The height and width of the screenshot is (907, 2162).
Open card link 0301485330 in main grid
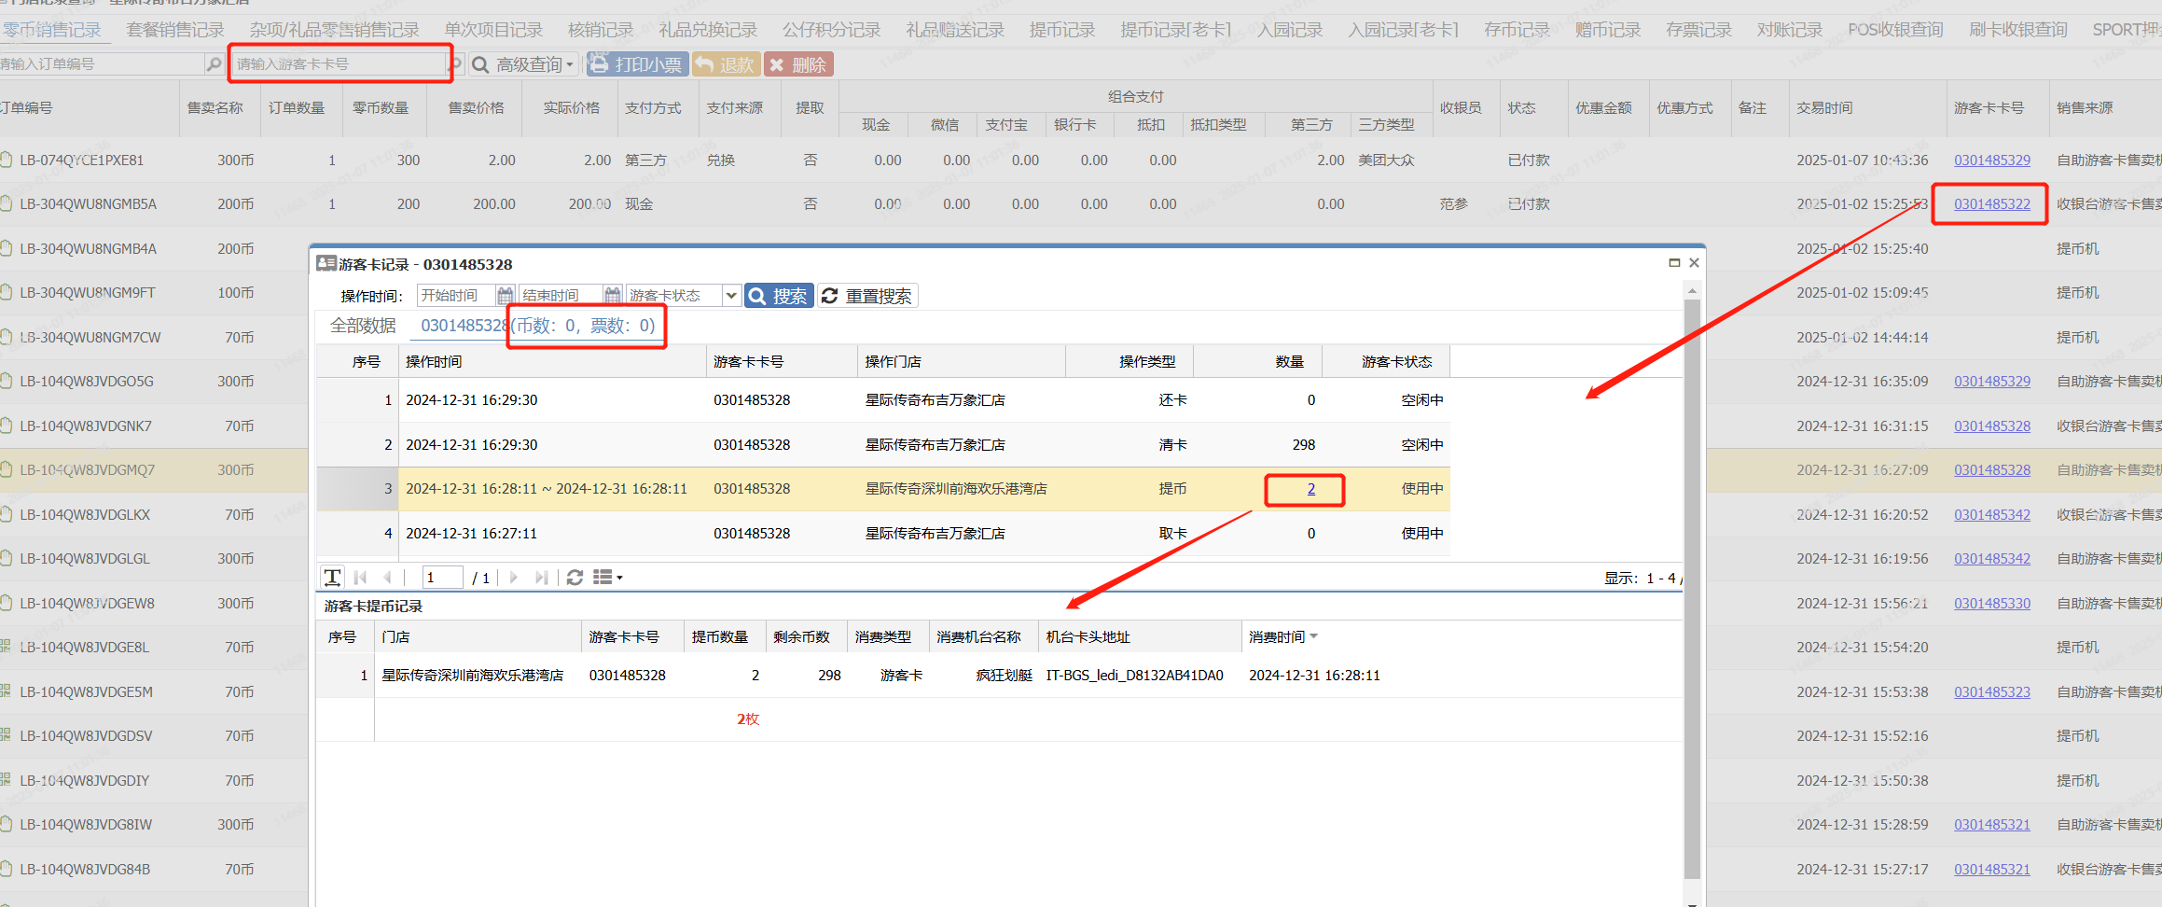[1992, 603]
